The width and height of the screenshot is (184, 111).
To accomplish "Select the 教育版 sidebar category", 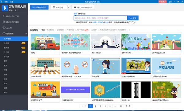I will 6,48.
